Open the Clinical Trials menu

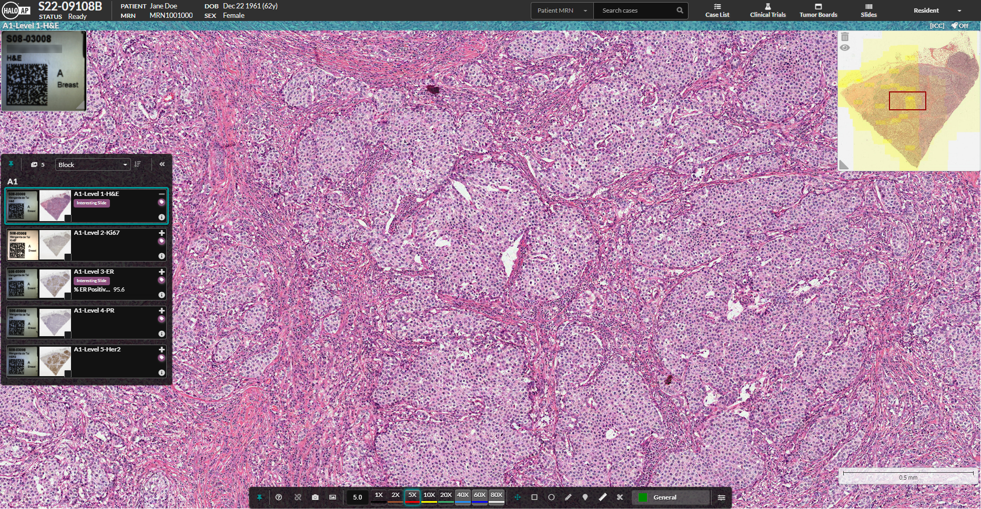[x=767, y=11]
